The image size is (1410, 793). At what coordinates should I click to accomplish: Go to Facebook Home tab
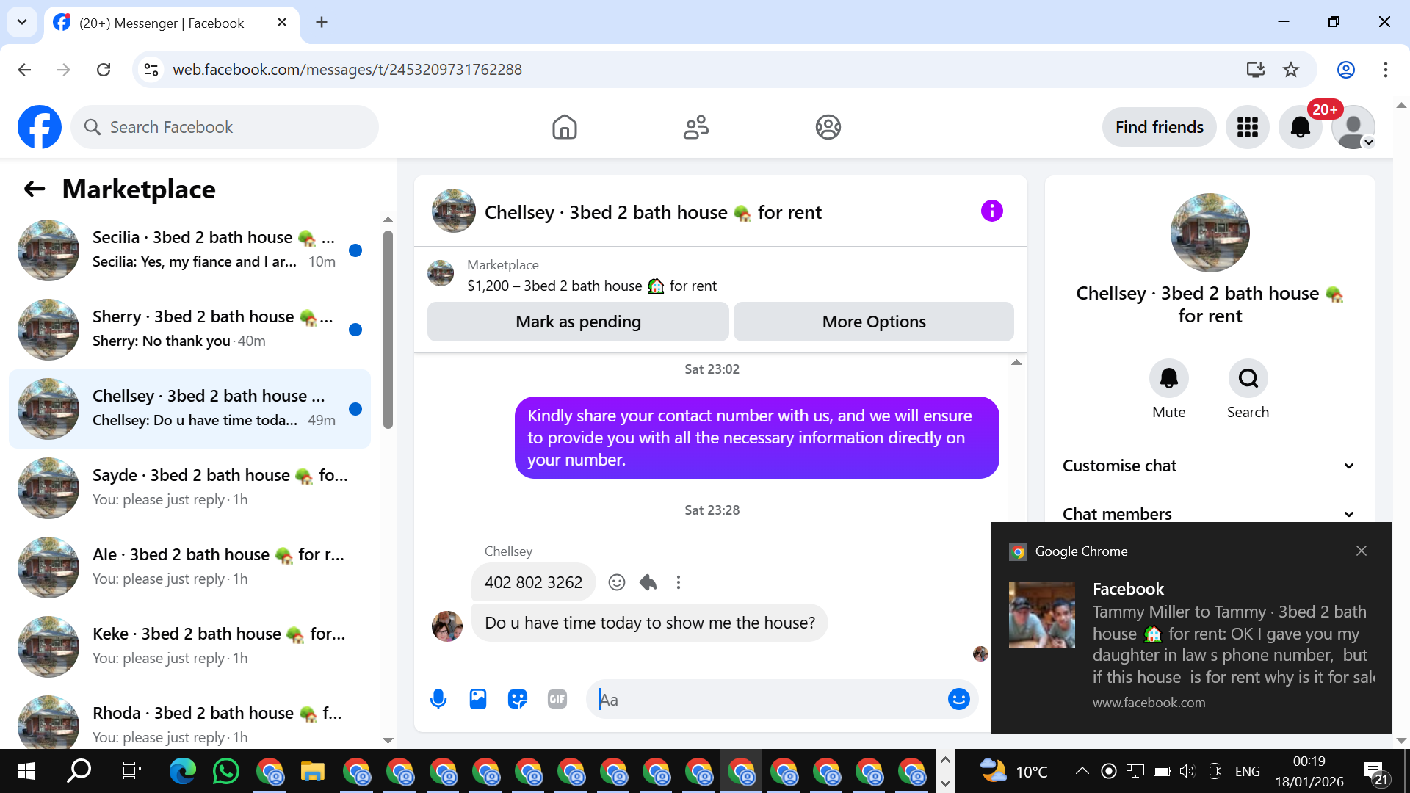coord(564,127)
